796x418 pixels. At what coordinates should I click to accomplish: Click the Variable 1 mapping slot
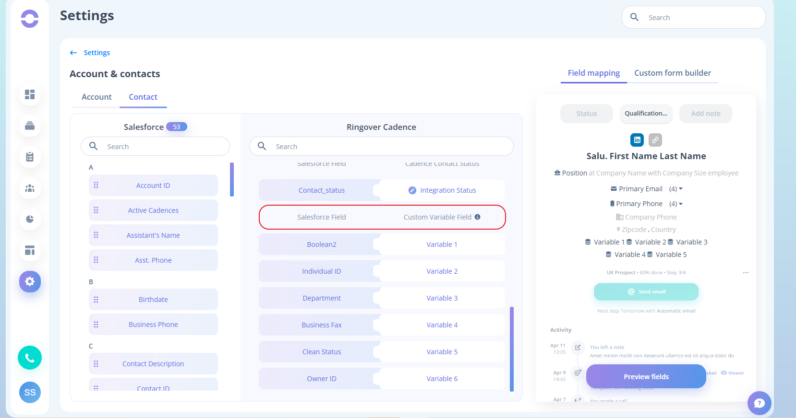pyautogui.click(x=442, y=244)
